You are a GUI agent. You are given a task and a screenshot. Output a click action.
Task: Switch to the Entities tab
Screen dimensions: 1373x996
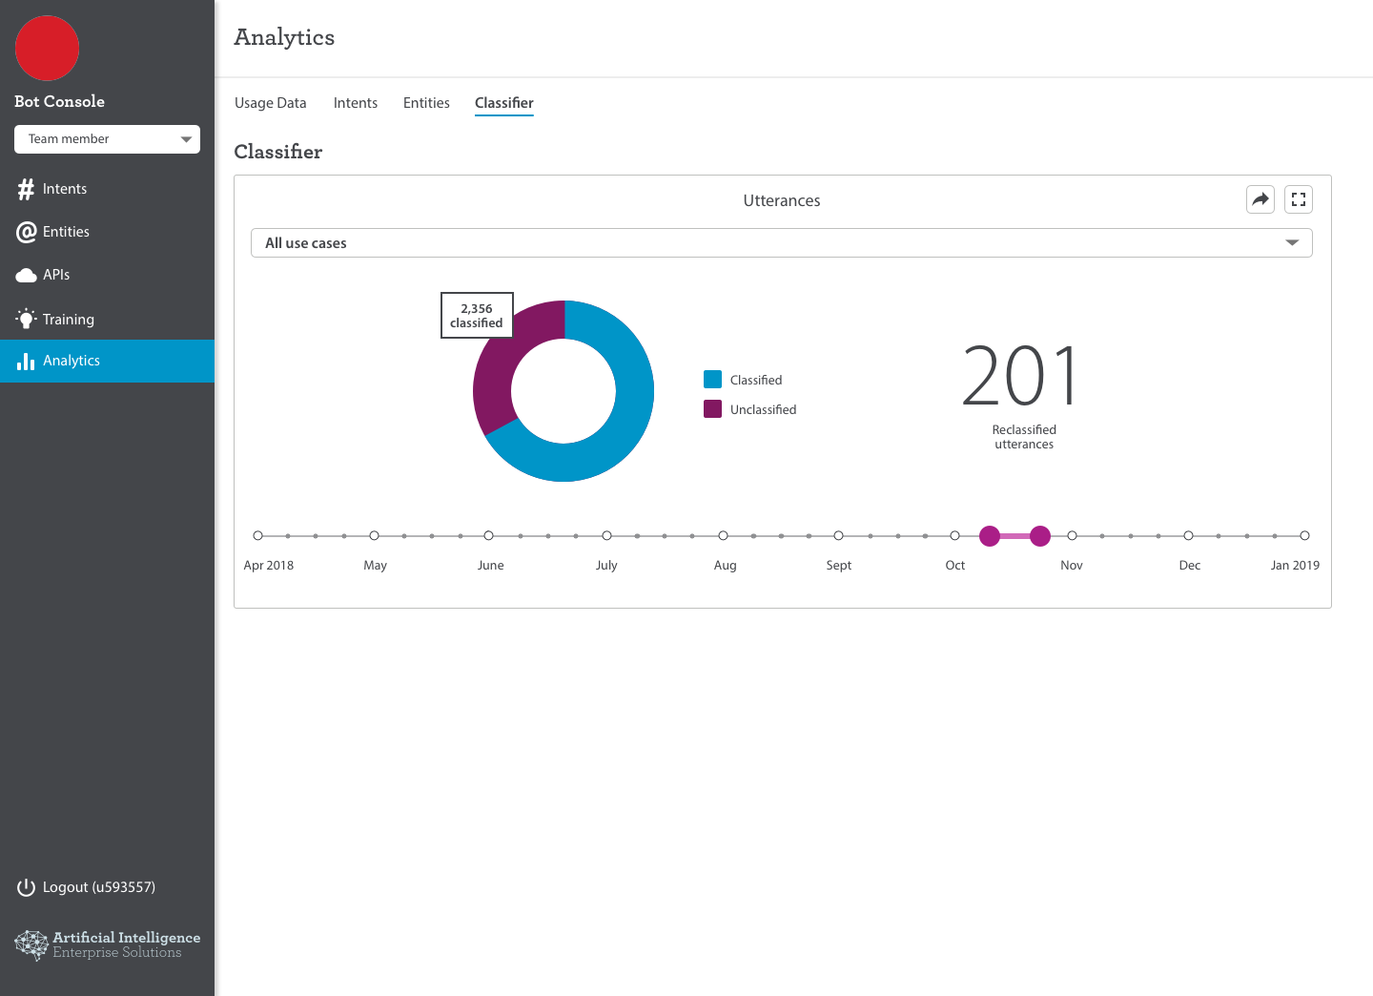pos(426,103)
